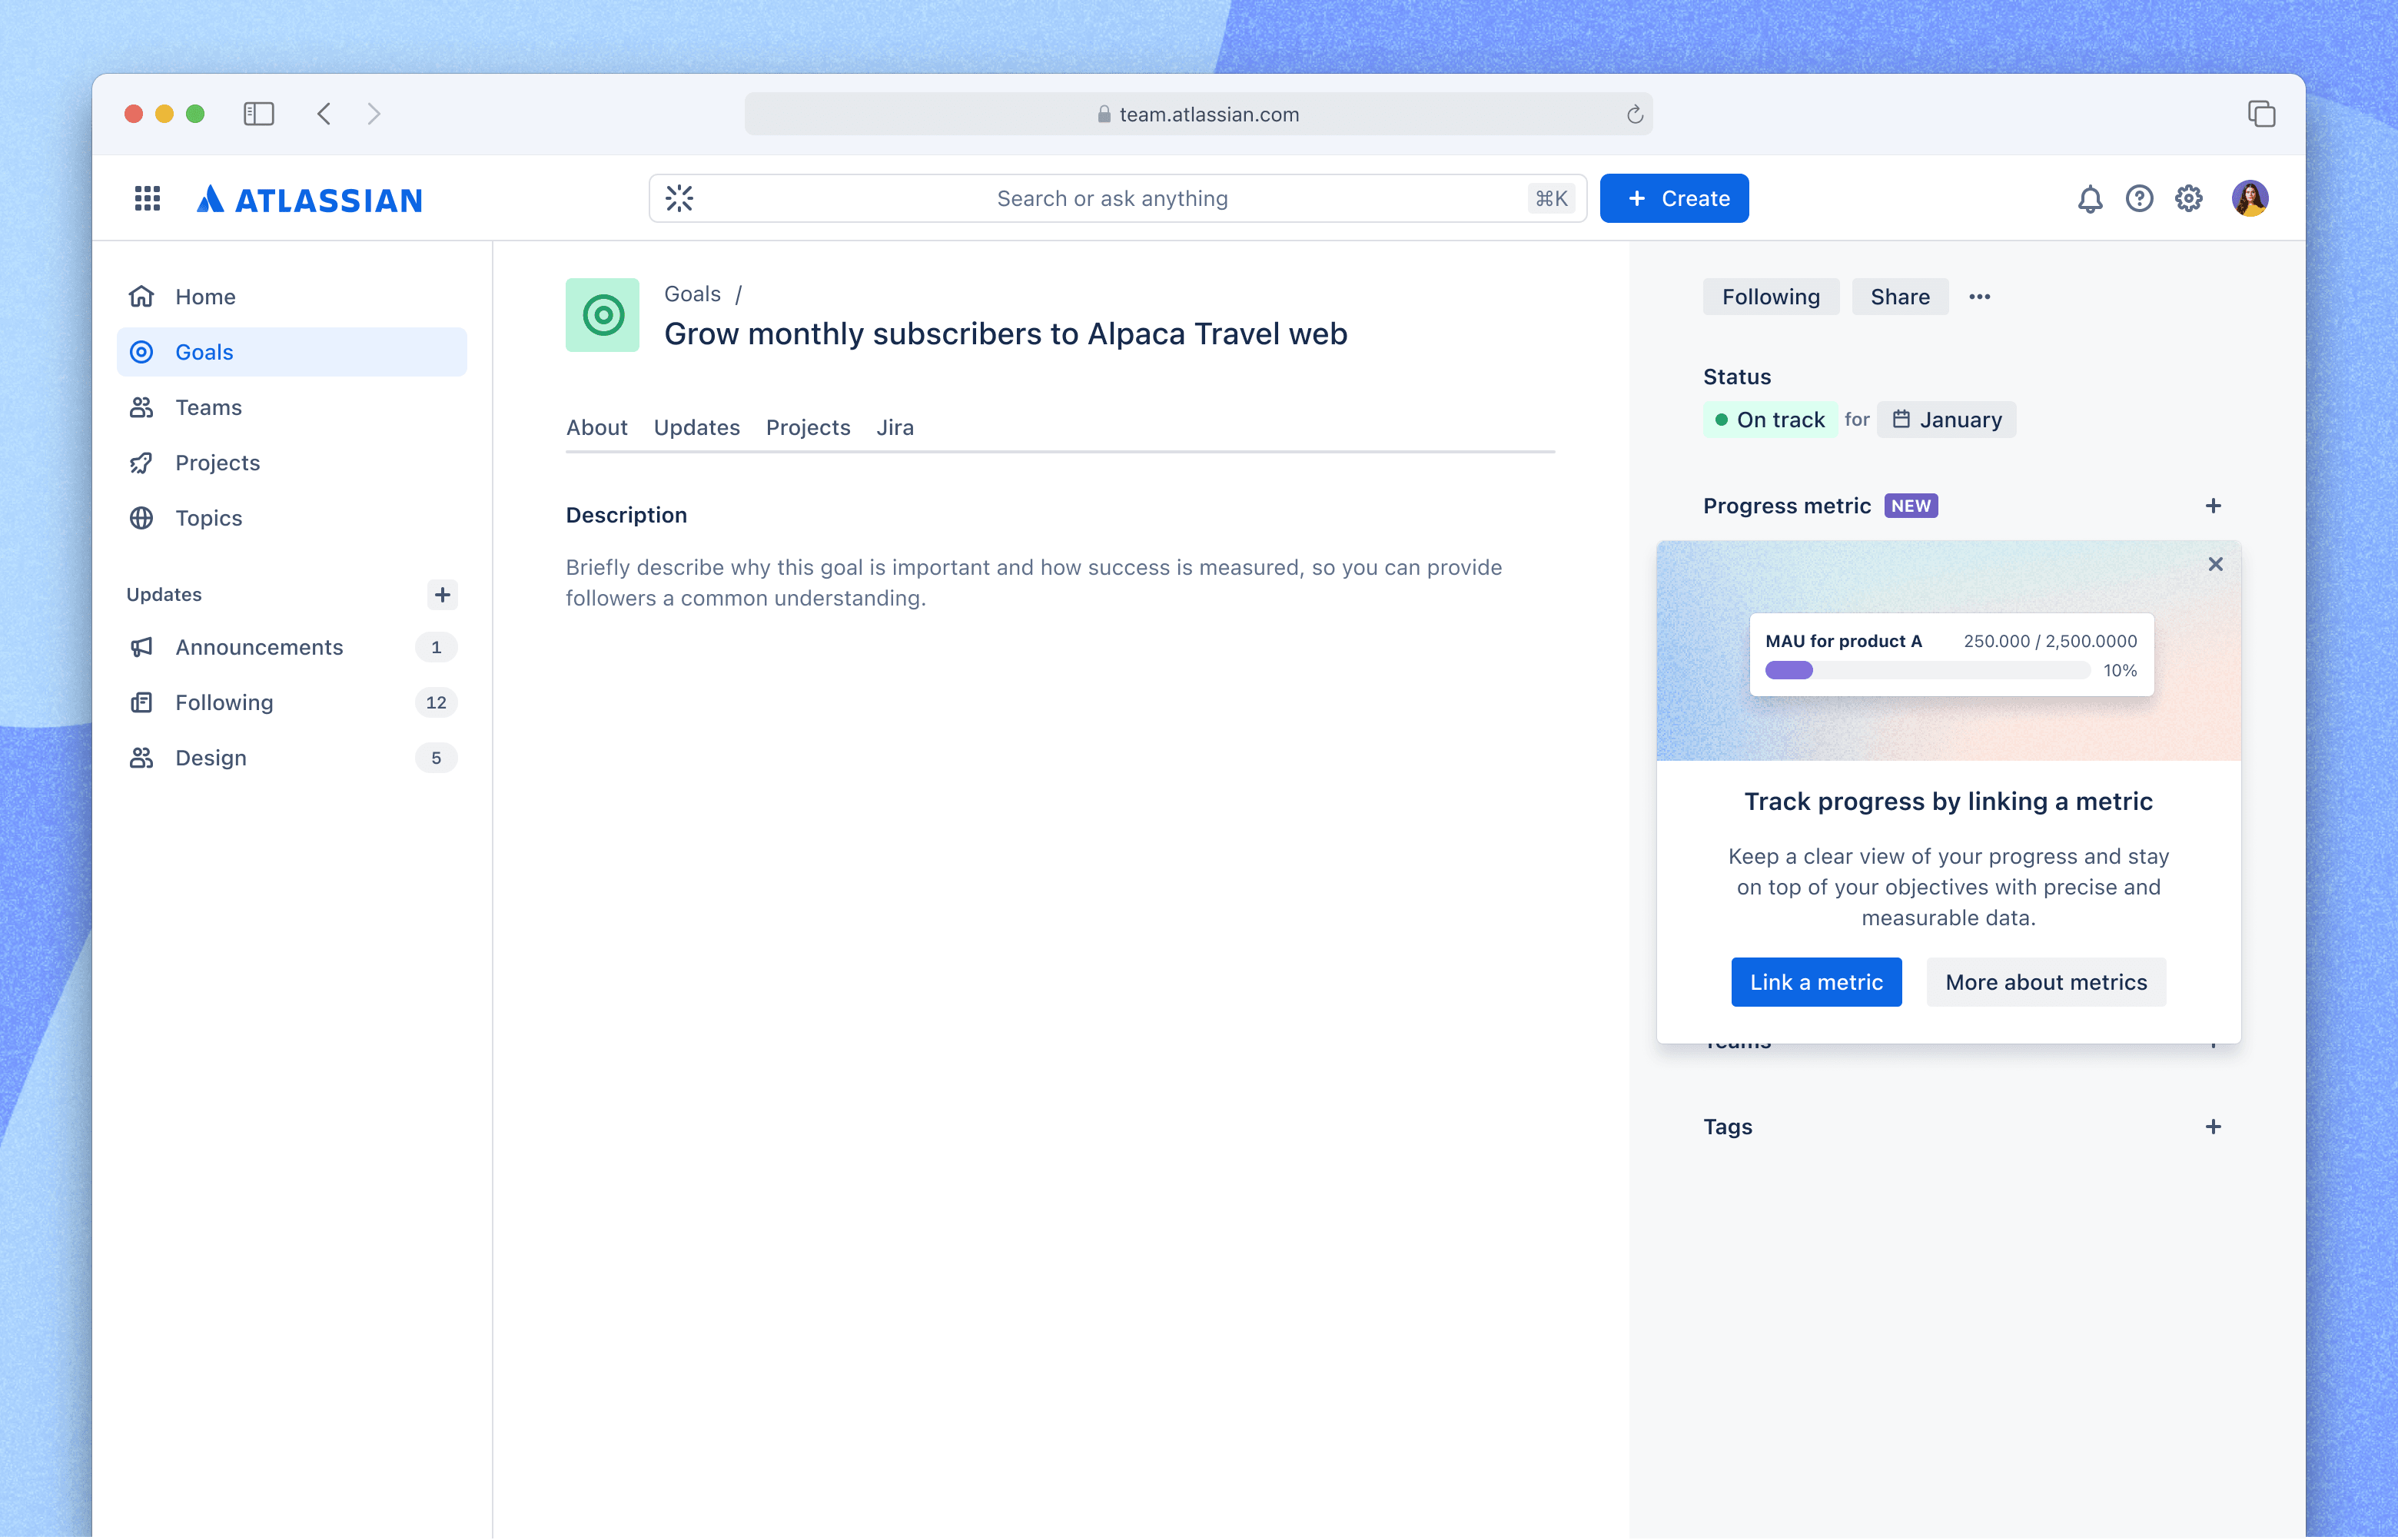The width and height of the screenshot is (2398, 1540).
Task: Open settings gear icon
Action: tap(2188, 198)
